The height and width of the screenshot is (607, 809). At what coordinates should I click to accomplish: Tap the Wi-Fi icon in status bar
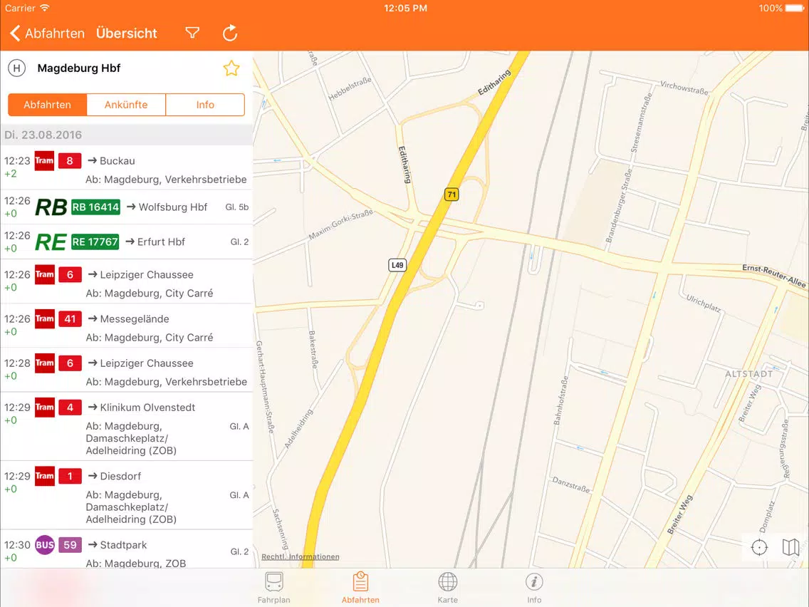[45, 8]
